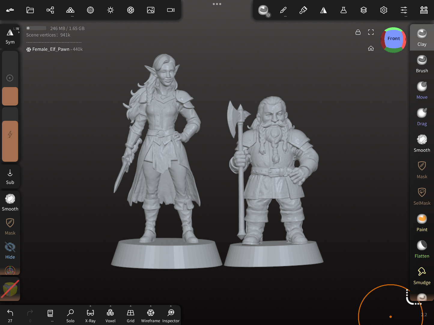The image size is (434, 325).
Task: Open the camera settings menu
Action: click(x=171, y=10)
